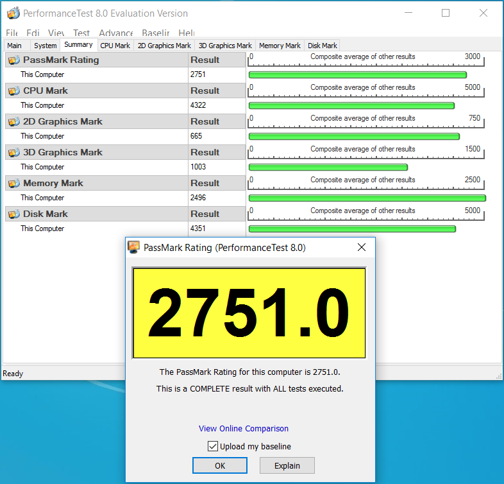Viewport: 504px width, 484px height.
Task: Click the PassMark Rating dialog title icon
Action: [x=134, y=247]
